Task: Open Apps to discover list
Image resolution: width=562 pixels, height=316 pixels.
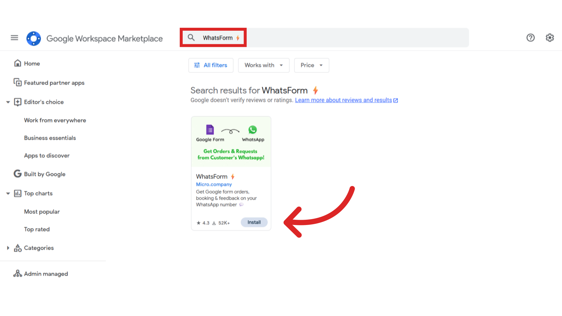Action: (x=47, y=156)
